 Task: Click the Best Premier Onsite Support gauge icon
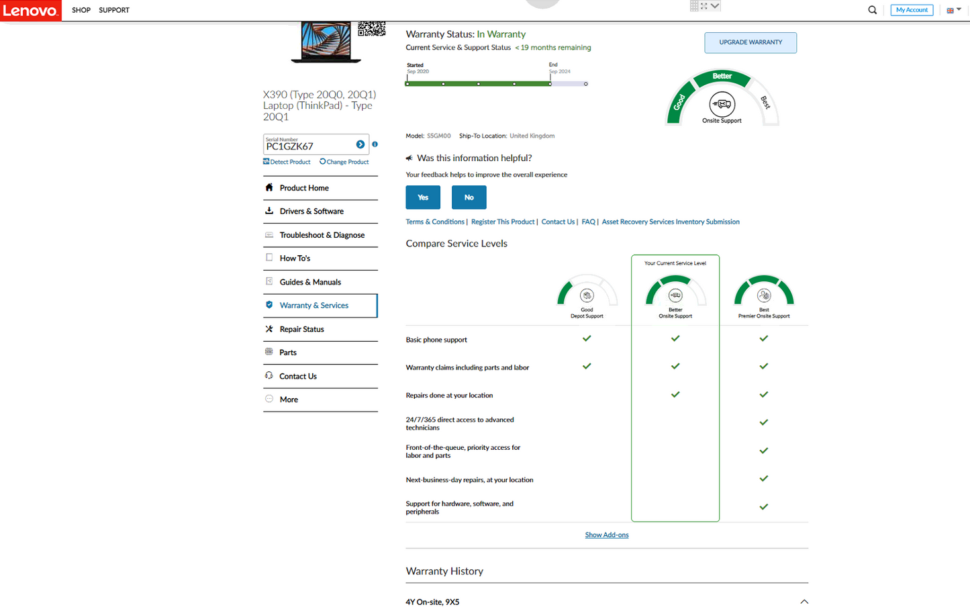coord(764,295)
